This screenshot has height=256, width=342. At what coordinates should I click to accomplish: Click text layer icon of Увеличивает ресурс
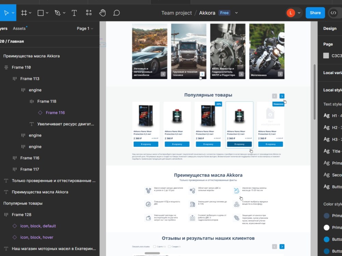[31, 124]
